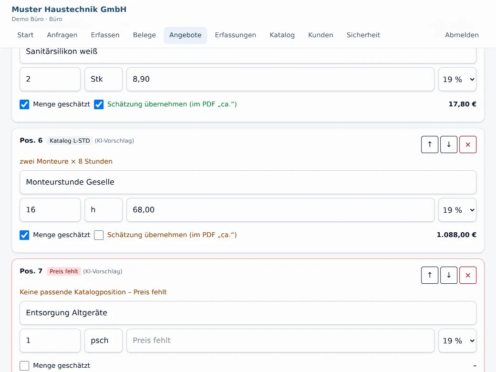Edit the price field showing 68,00
The height and width of the screenshot is (372, 496).
280,210
